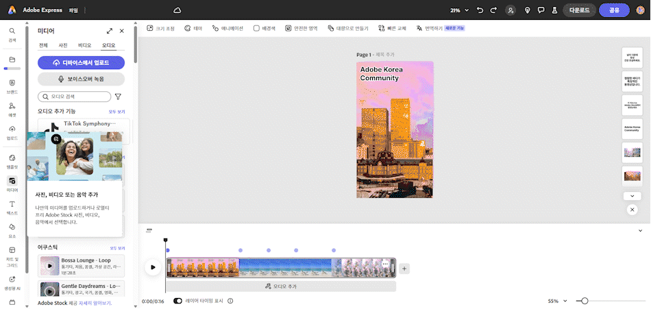Open the Templates (템플릿) panel
The image size is (651, 309).
[12, 161]
